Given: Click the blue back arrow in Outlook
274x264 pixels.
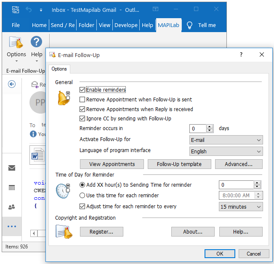Looking at the screenshot, I should click(x=12, y=84).
